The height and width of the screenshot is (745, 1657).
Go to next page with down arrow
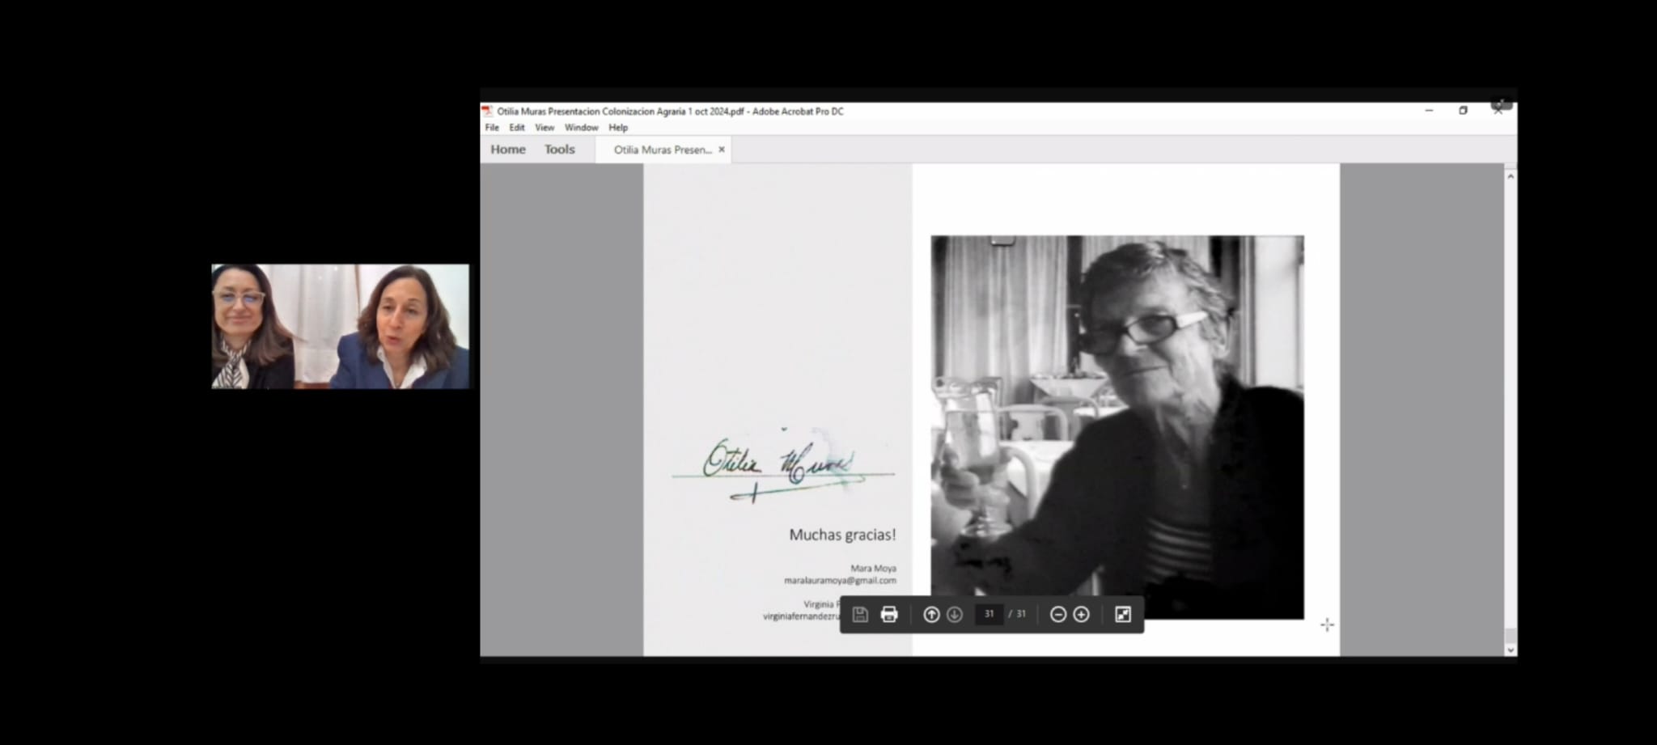point(955,615)
